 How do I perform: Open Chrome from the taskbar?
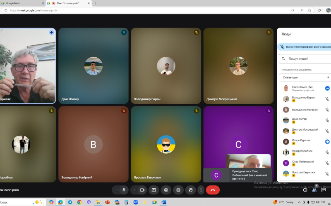(79, 202)
